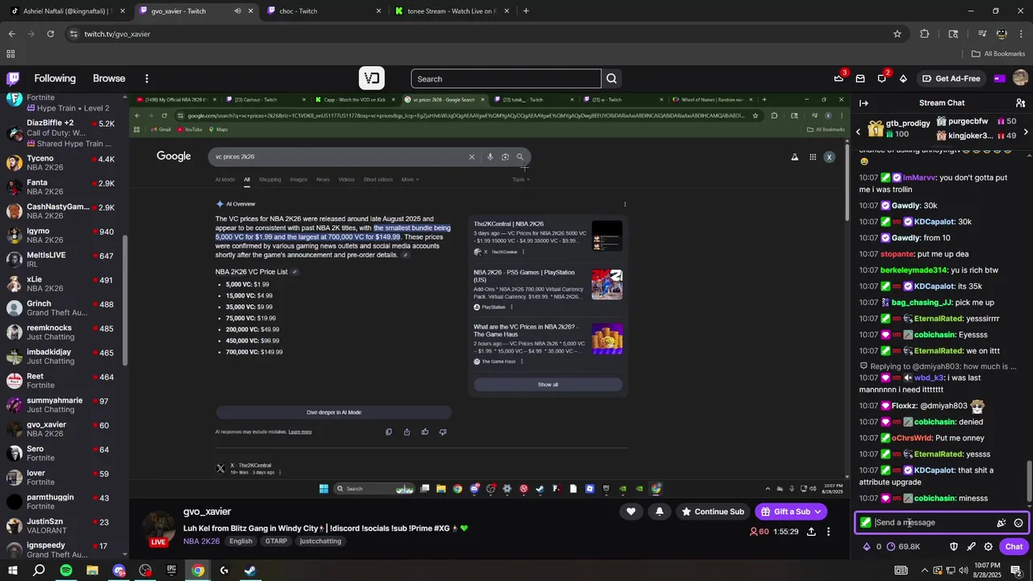Open the top nav more-options dots
Image resolution: width=1033 pixels, height=581 pixels.
(146, 78)
